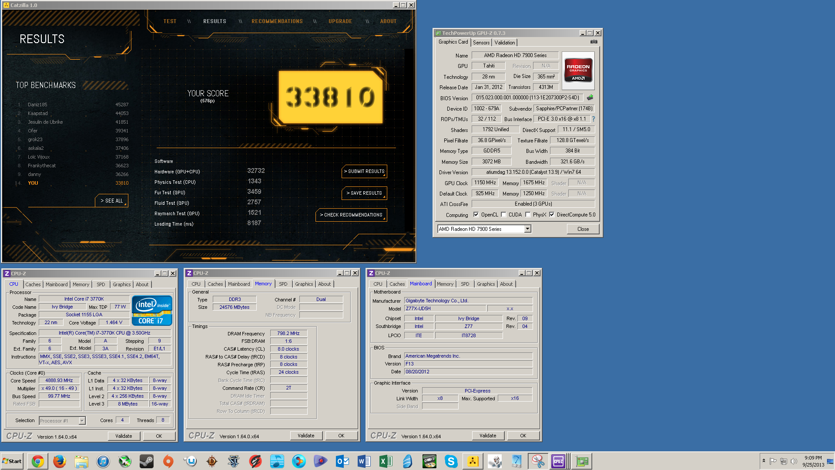Launch StarCraft II icon in taskbar
The image size is (835, 470).
[234, 461]
